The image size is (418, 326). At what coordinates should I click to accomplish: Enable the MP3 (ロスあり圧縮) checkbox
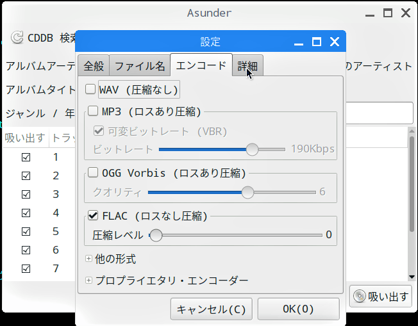[93, 111]
